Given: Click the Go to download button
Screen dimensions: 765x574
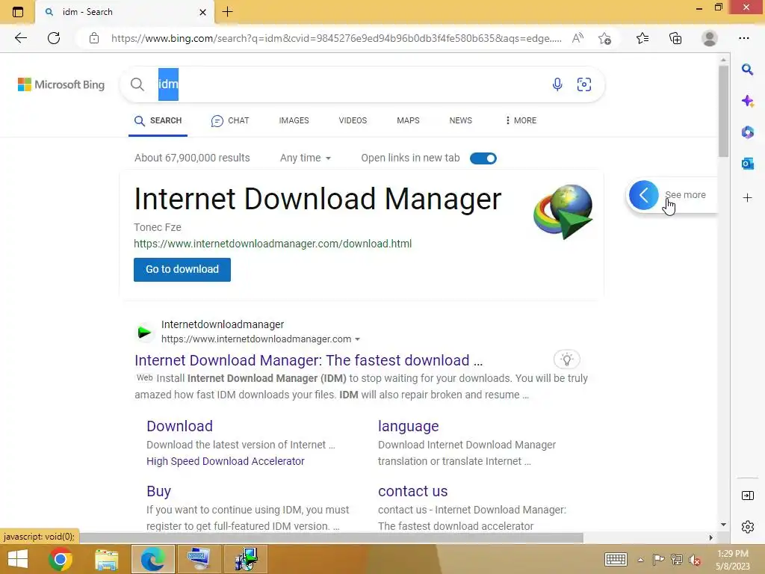Looking at the screenshot, I should coord(182,269).
